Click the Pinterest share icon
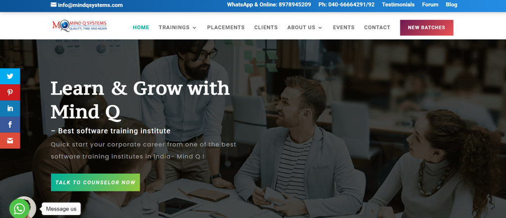The image size is (506, 218). click(x=10, y=92)
